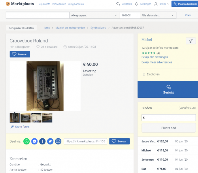The height and width of the screenshot is (173, 198).
Task: Share via Messenger icon
Action: coord(35,141)
